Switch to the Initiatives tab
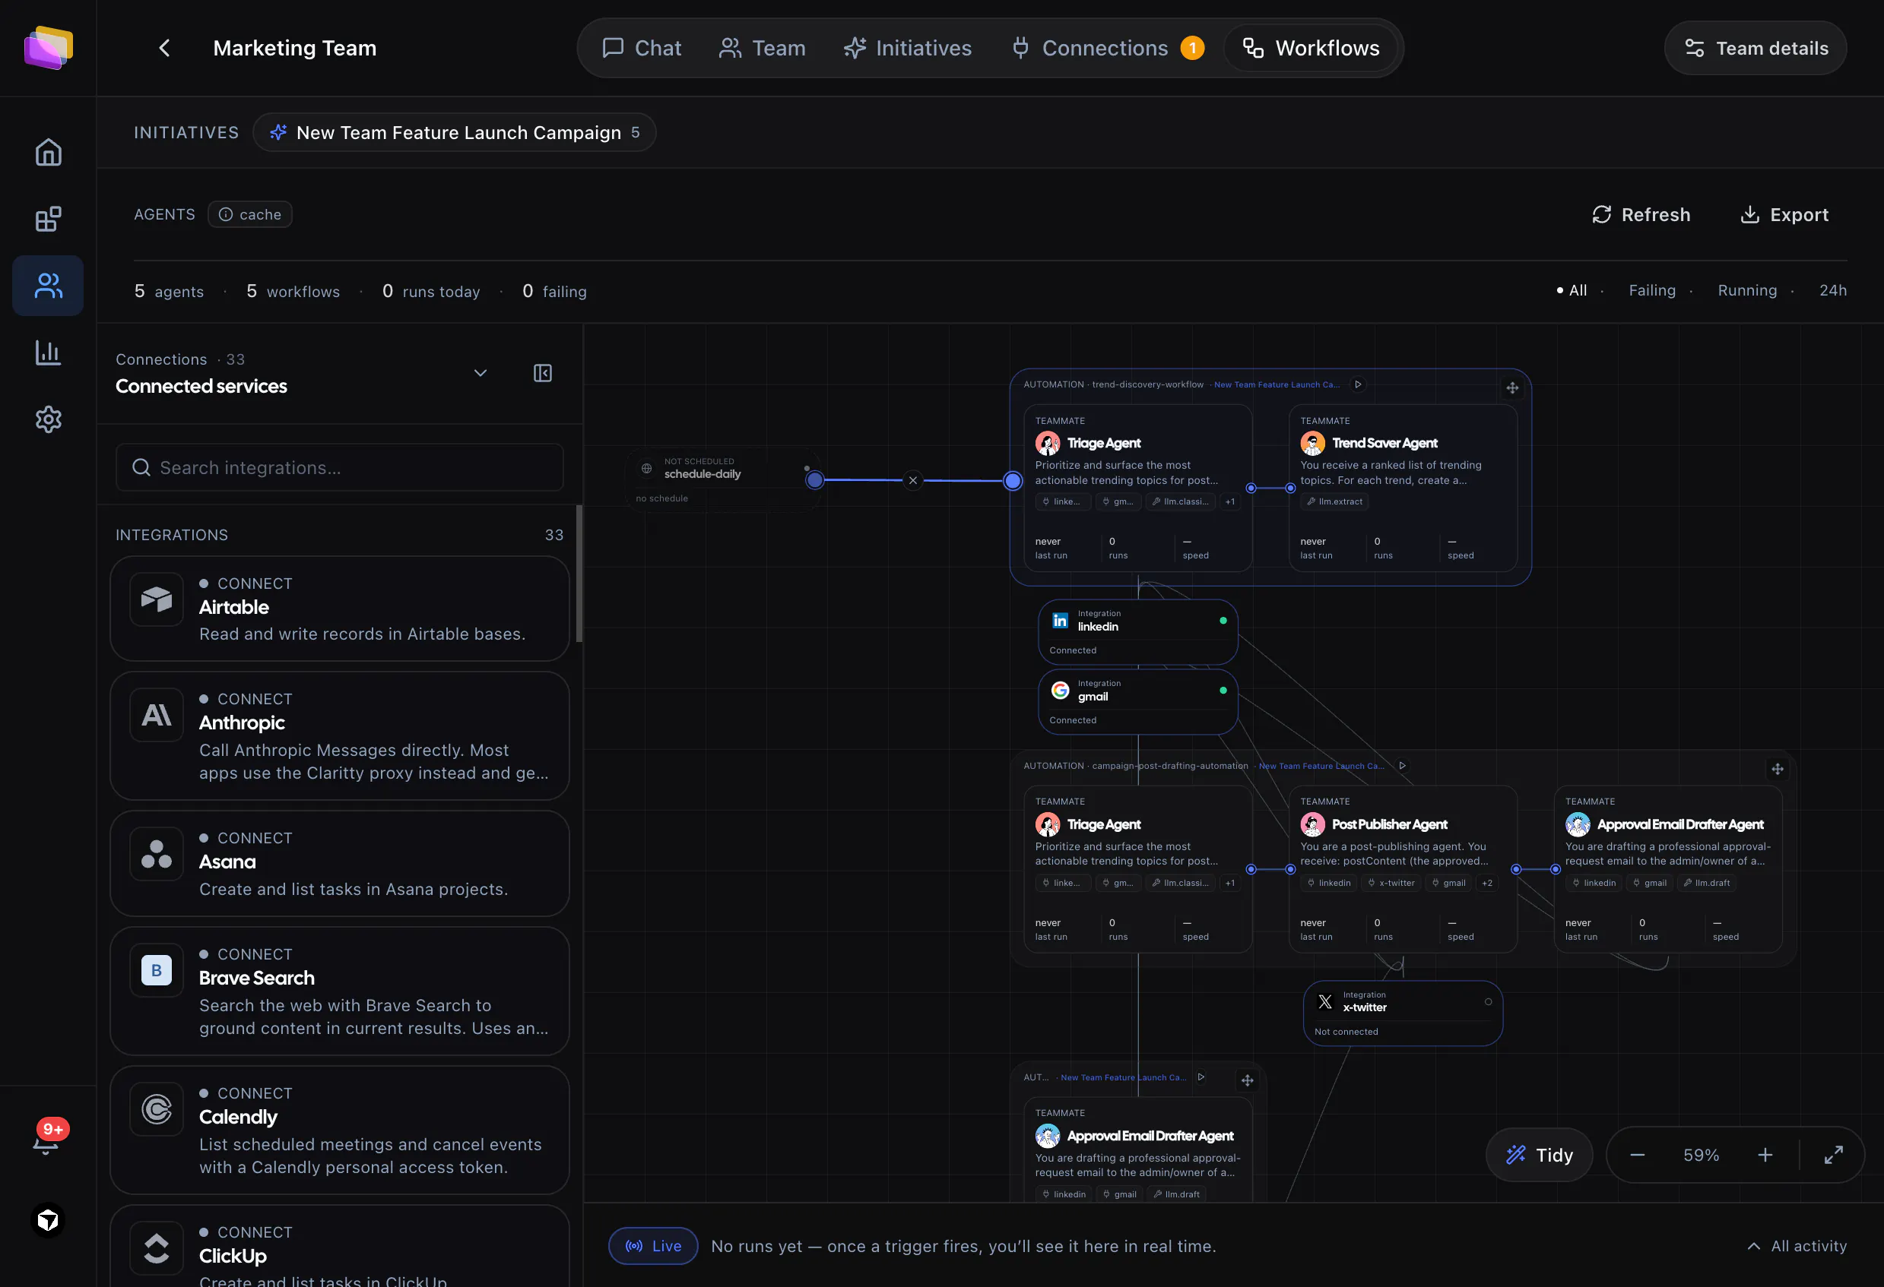The height and width of the screenshot is (1287, 1884). [907, 48]
